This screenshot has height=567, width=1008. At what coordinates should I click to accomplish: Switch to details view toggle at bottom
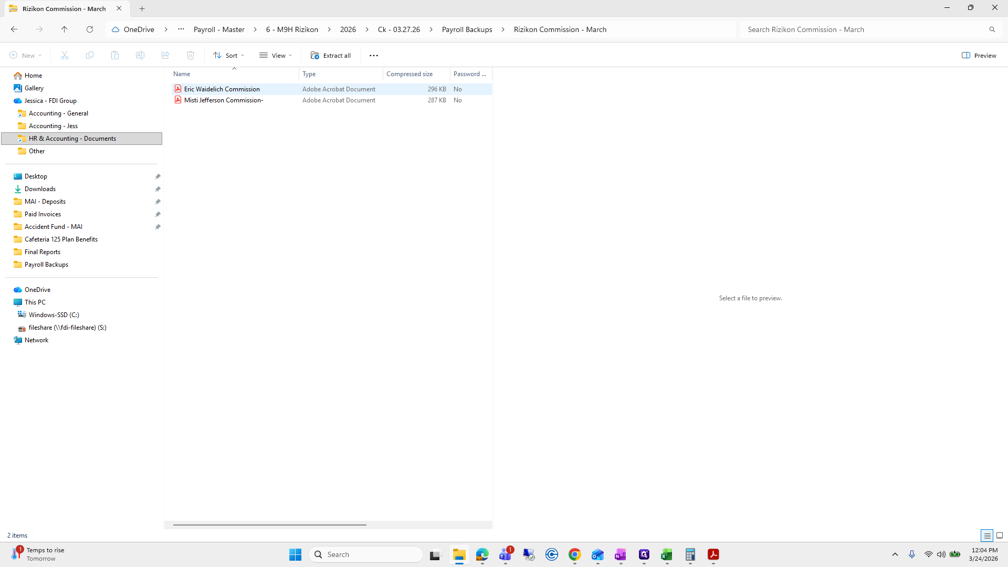[x=987, y=535]
